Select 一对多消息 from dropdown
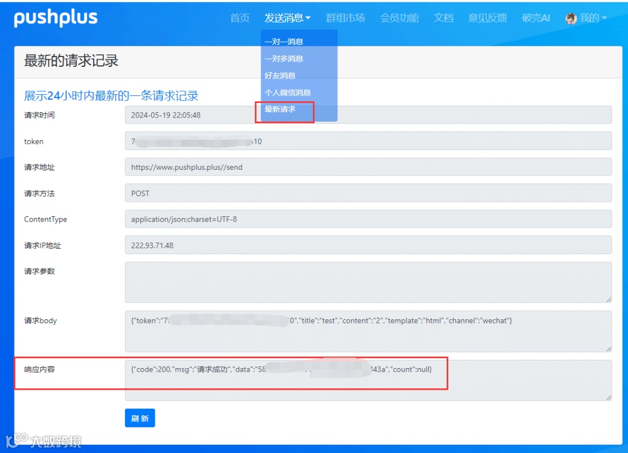The image size is (628, 453). pos(284,59)
